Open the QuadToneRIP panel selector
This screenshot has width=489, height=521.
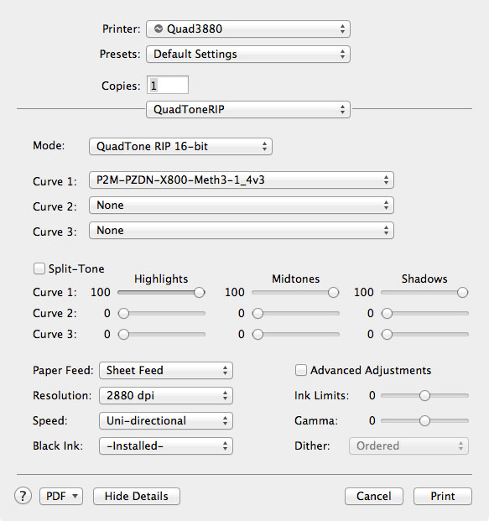pos(248,109)
